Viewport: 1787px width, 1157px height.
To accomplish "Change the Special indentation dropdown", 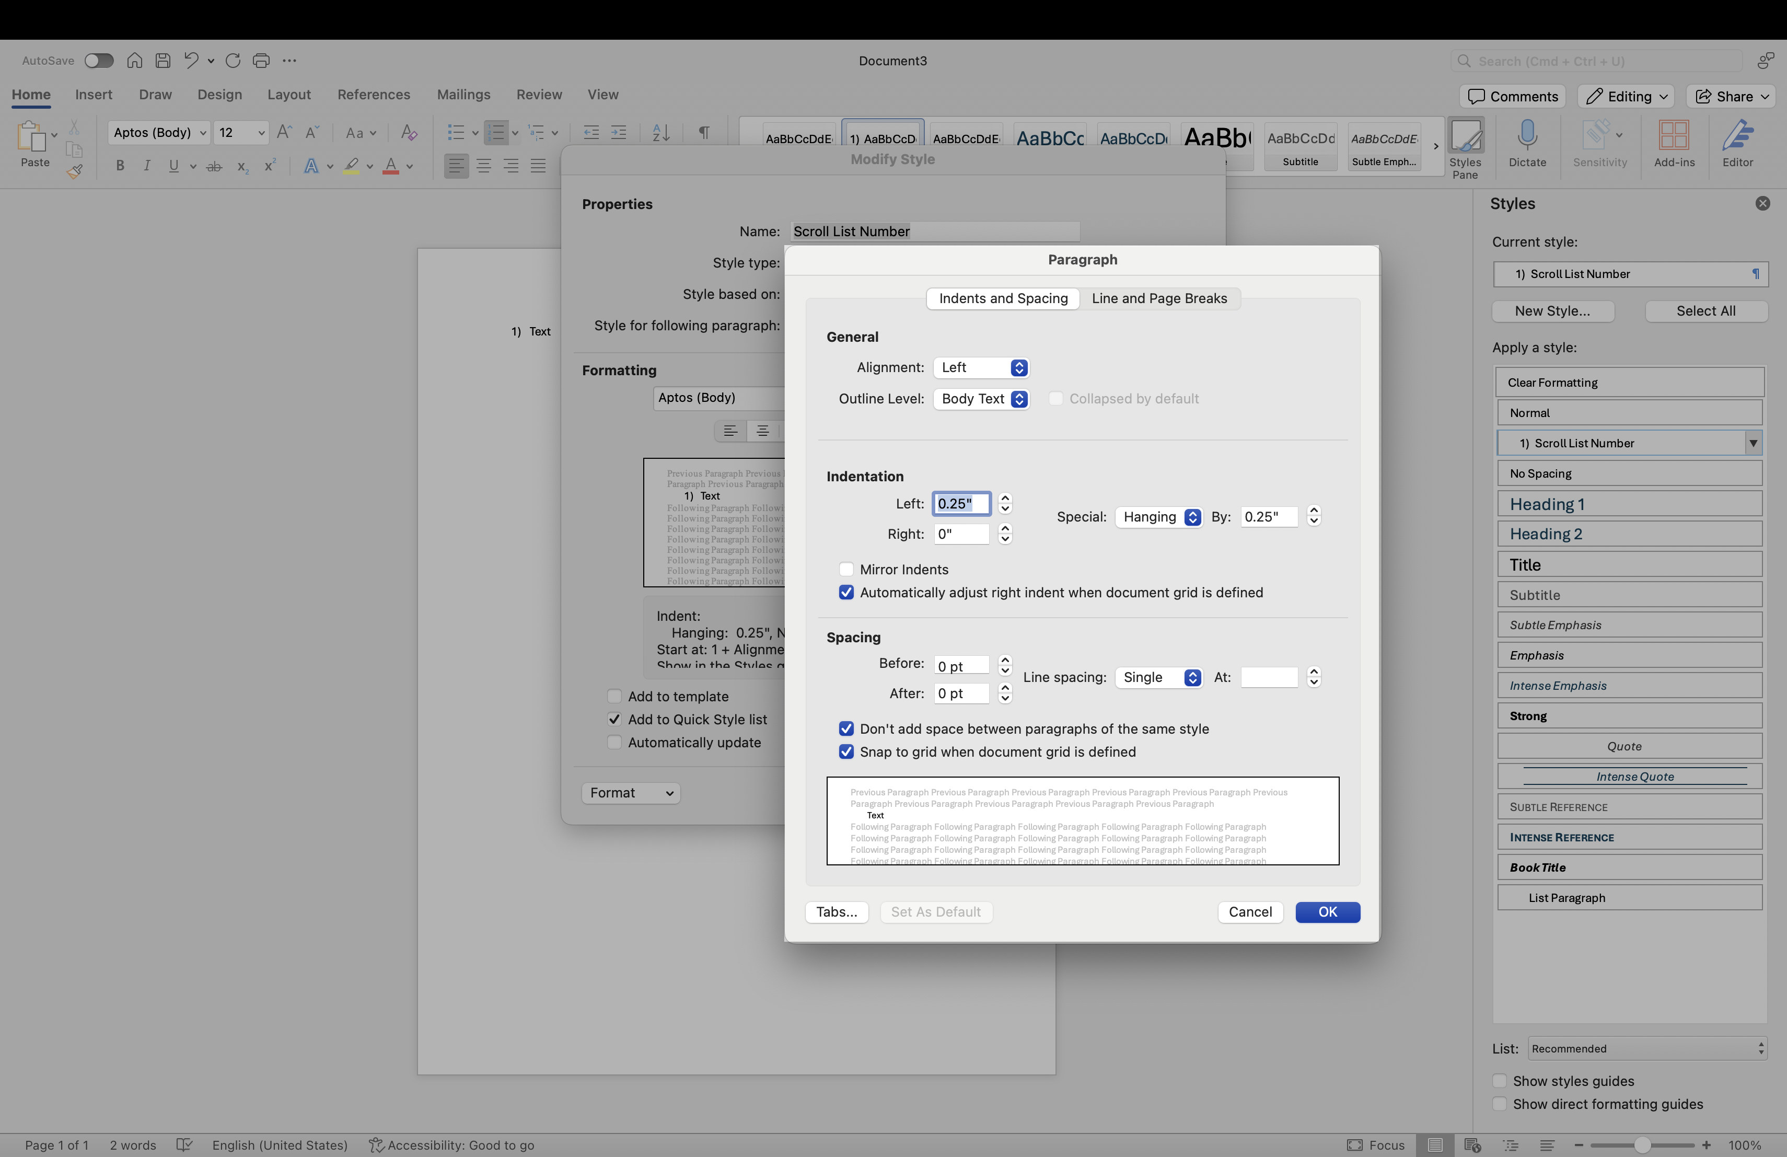I will pos(1158,517).
